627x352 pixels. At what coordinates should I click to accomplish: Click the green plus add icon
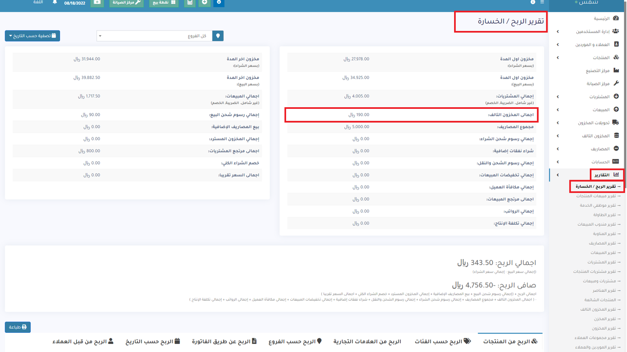[204, 3]
